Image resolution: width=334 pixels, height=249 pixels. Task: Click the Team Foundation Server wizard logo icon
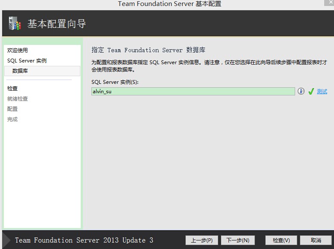tap(15, 24)
